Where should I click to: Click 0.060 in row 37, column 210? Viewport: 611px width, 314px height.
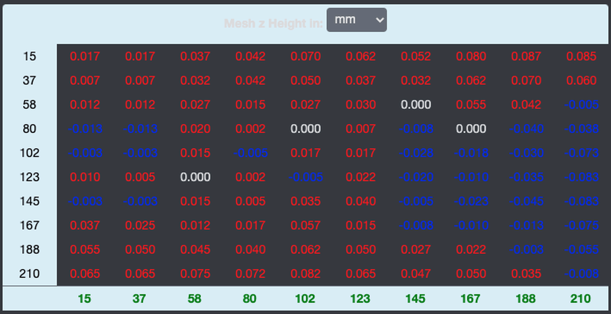(x=581, y=81)
